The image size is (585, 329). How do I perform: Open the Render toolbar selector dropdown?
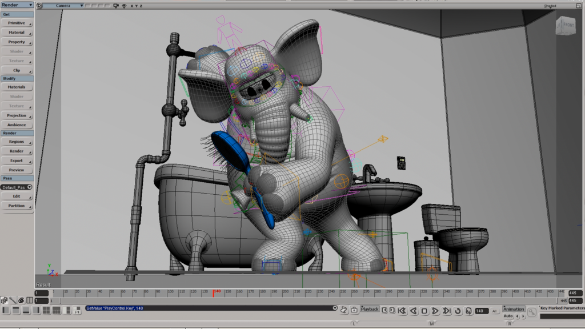17,5
